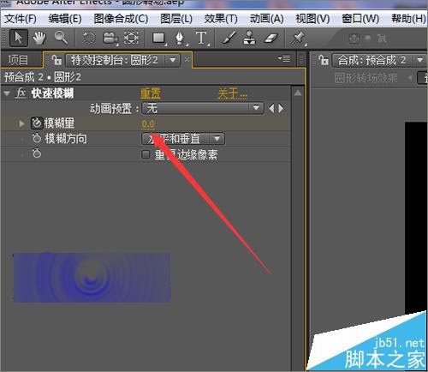Select the Eraser tool
428x372 pixels.
click(270, 38)
